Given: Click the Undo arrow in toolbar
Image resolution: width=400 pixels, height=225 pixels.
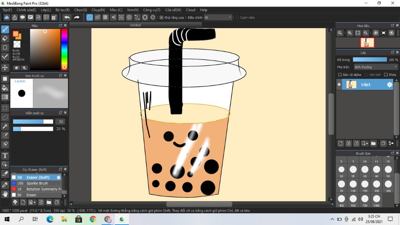Looking at the screenshot, I should click(x=67, y=17).
